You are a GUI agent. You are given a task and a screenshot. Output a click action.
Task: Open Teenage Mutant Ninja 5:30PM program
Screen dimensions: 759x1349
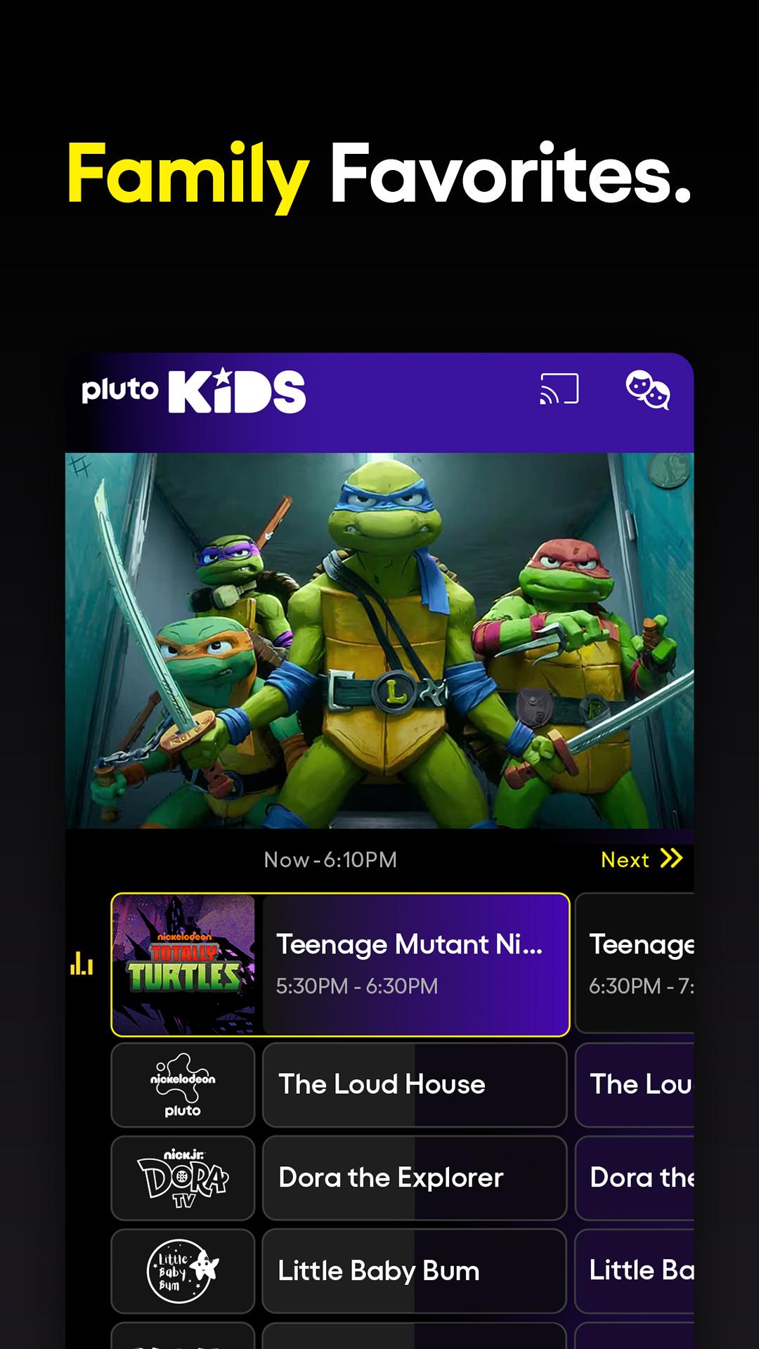tap(415, 965)
